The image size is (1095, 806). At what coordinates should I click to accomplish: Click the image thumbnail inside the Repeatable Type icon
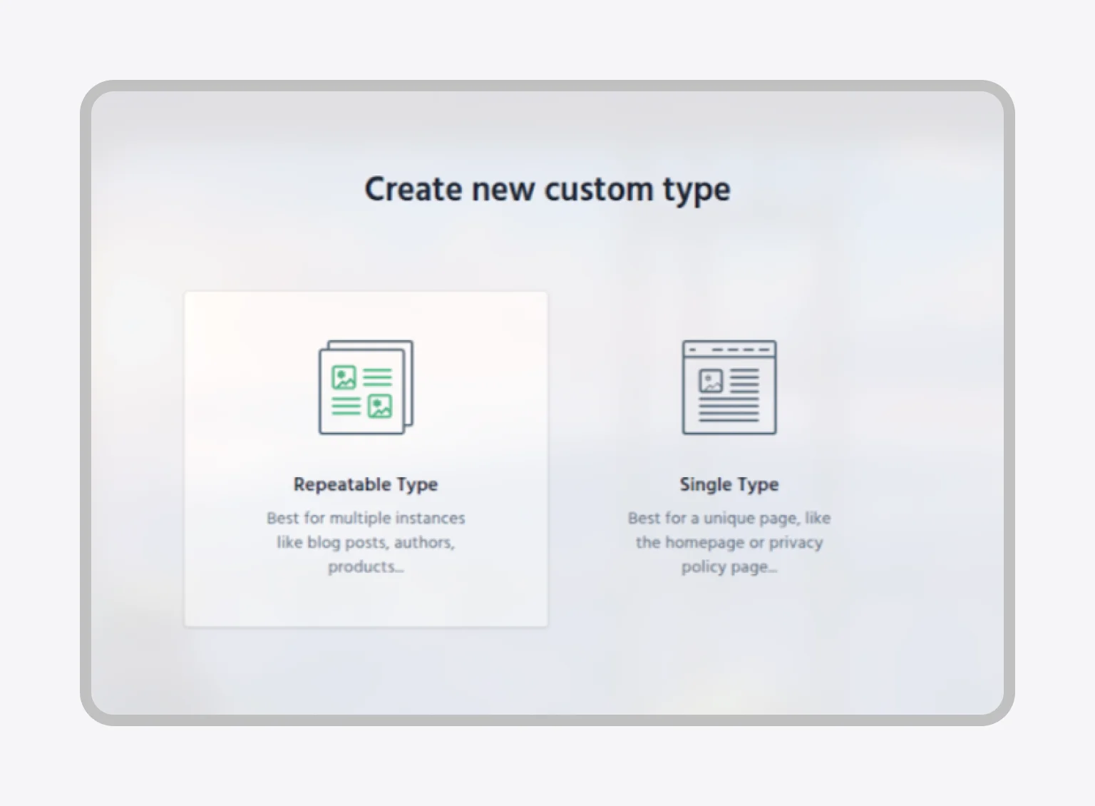pos(342,376)
